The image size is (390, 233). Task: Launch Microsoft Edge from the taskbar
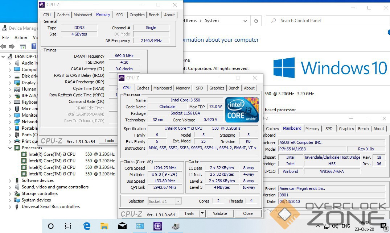pyautogui.click(x=87, y=226)
